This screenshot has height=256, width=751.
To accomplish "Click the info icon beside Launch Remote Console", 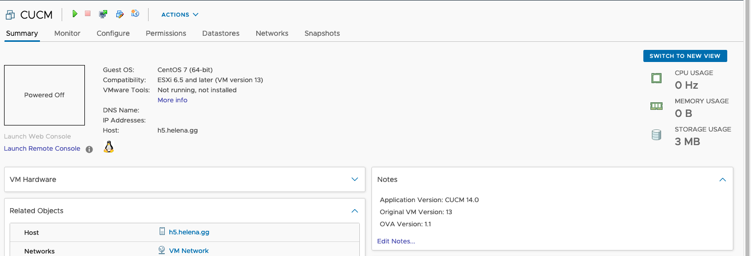I will pyautogui.click(x=89, y=149).
